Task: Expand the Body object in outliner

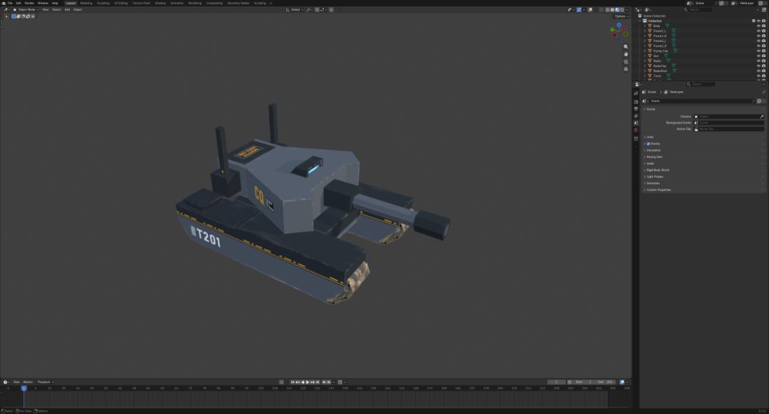Action: (645, 26)
